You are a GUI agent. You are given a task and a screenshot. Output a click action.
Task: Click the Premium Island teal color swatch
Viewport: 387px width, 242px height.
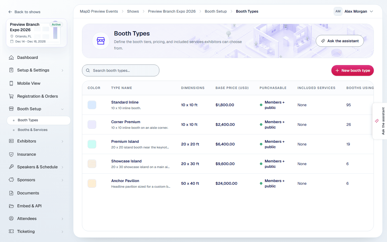click(92, 144)
